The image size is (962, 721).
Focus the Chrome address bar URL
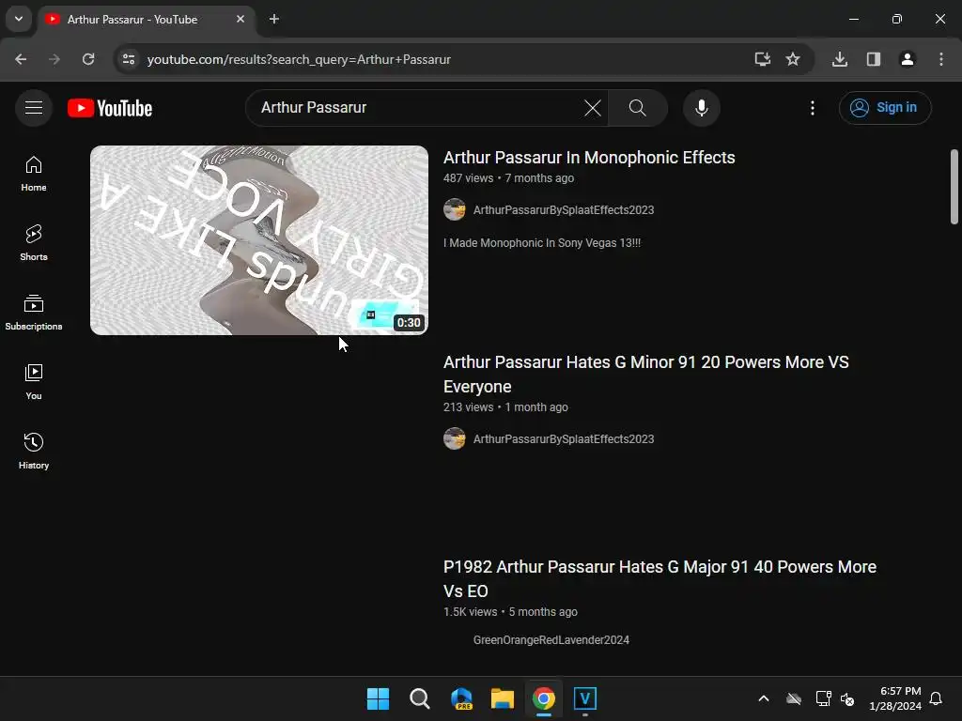tap(299, 59)
